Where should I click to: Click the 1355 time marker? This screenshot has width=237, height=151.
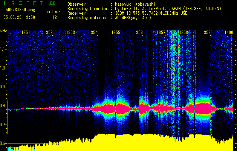[116, 32]
